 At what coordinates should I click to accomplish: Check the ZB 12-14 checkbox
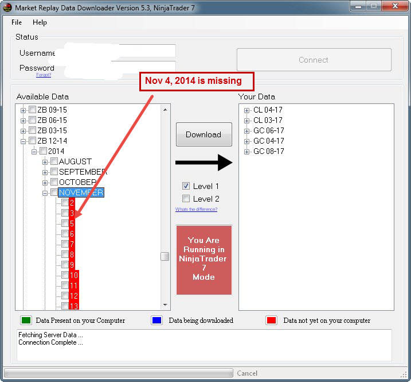click(32, 140)
